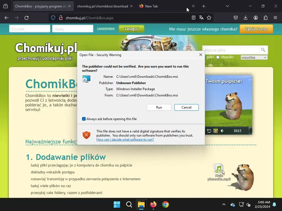Image resolution: width=282 pixels, height=211 pixels.
Task: Open File Explorer from the taskbar
Action: (141, 204)
